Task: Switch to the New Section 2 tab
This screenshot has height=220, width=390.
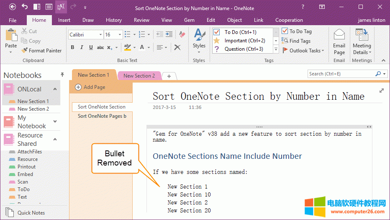Action: pos(139,76)
